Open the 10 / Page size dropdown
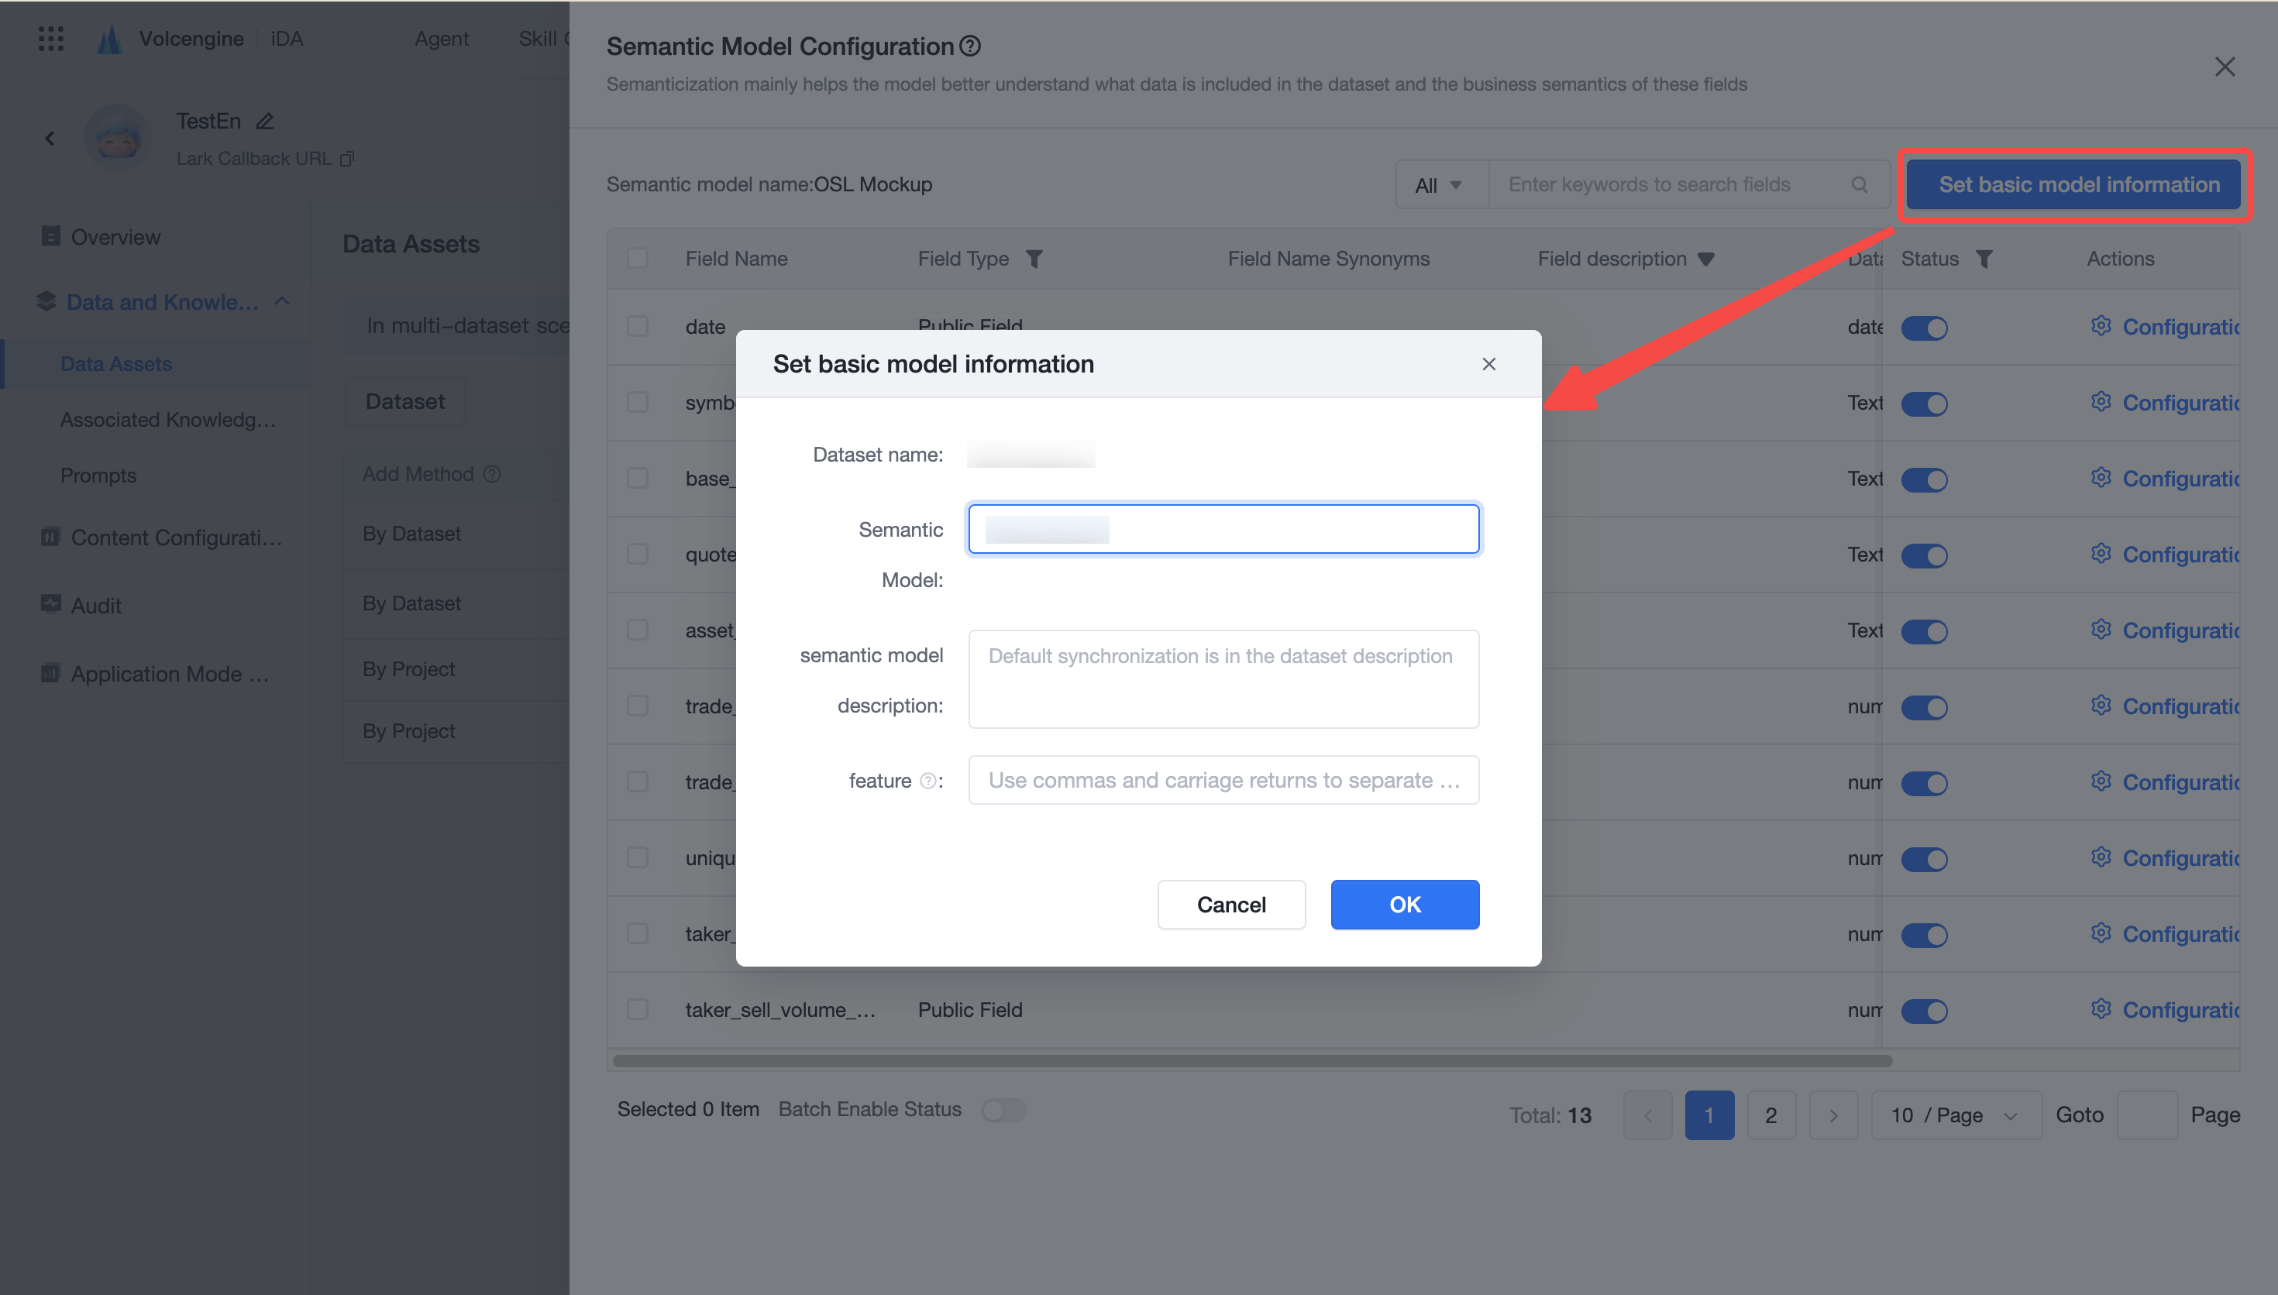The height and width of the screenshot is (1295, 2278). click(x=1956, y=1115)
